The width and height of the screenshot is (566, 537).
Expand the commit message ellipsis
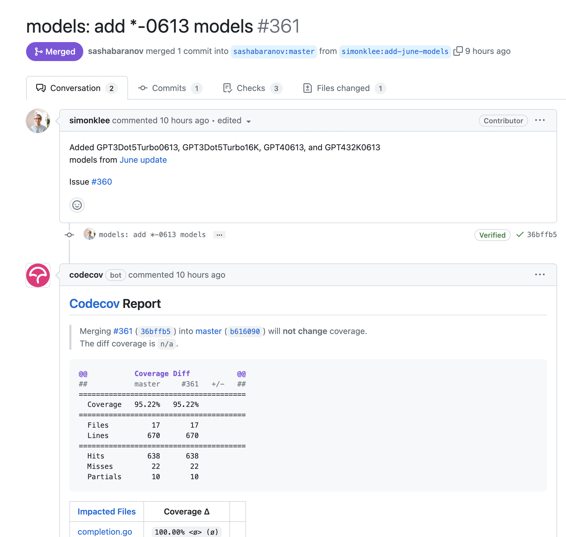pyautogui.click(x=219, y=235)
